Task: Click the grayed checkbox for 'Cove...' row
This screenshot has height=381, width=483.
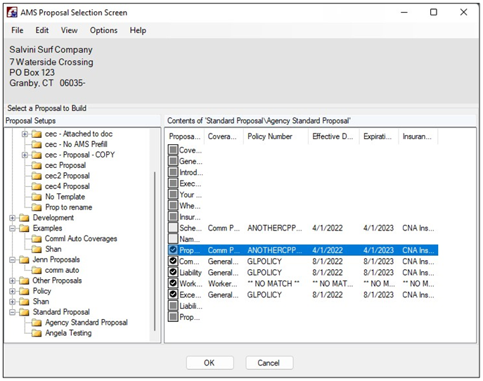Action: coord(173,150)
